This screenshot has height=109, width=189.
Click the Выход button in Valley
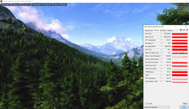click(63, 5)
